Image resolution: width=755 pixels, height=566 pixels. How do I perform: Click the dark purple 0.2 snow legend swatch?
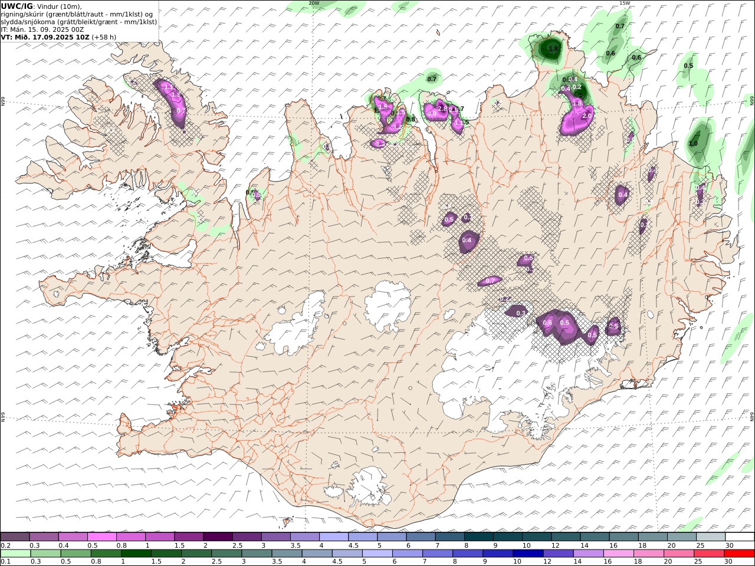15,537
